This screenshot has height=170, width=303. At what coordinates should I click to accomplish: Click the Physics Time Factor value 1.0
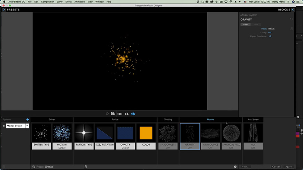(x=270, y=36)
